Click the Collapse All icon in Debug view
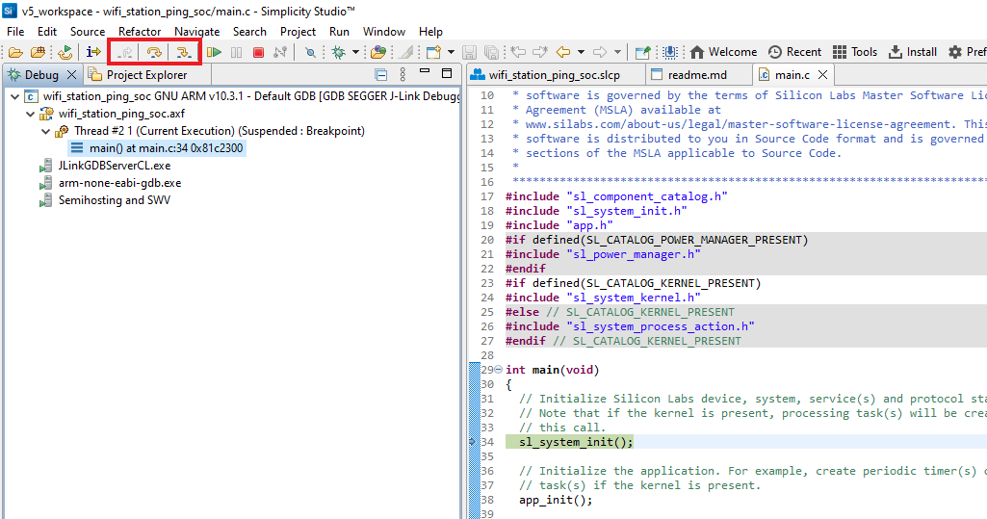 [x=381, y=75]
